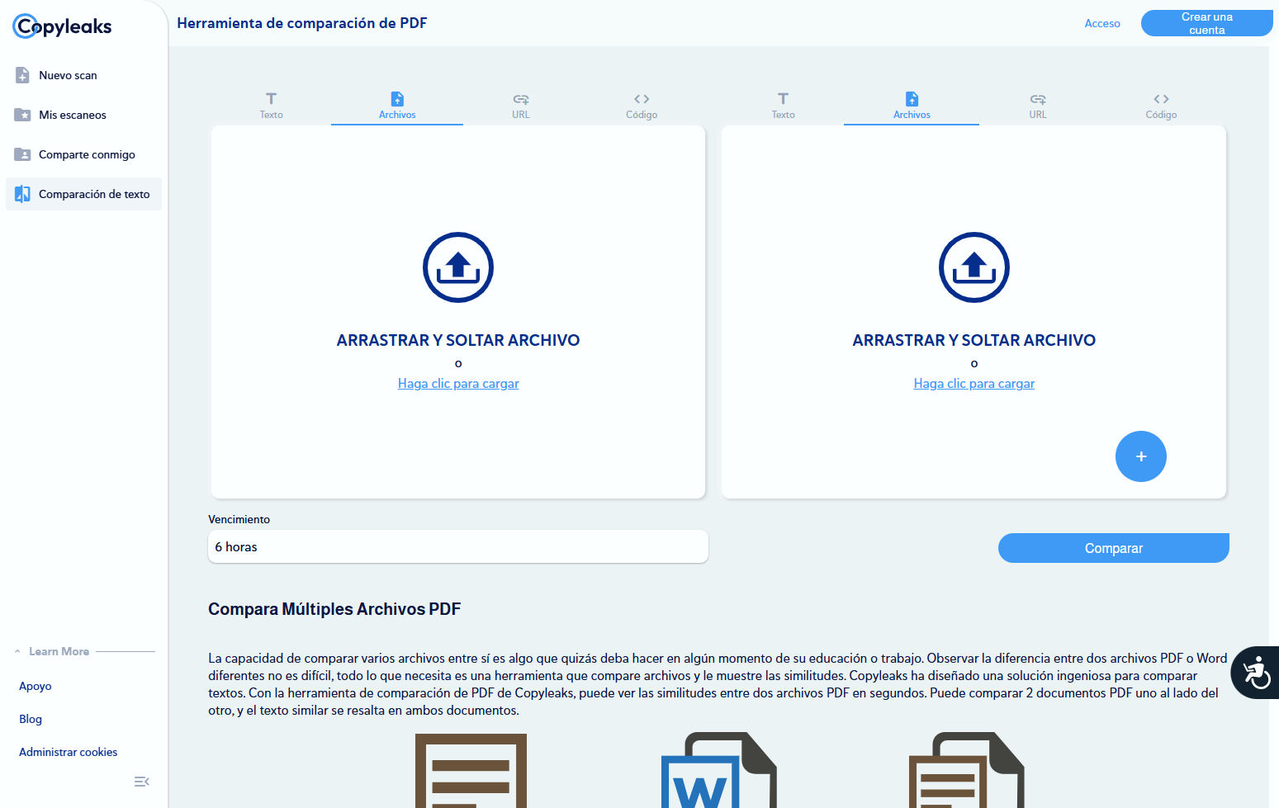Select the Archivos tab on the right
Viewport: 1279px width, 808px height.
(x=911, y=105)
